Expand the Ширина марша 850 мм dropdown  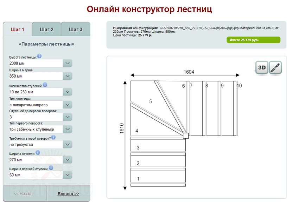click(x=68, y=76)
